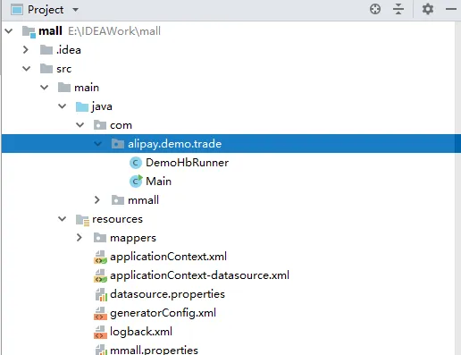461x355 pixels.
Task: Collapse the main folder chevron
Action: click(45, 88)
